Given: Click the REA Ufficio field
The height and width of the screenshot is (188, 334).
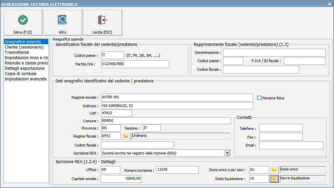Looking at the screenshot, I should (x=110, y=170).
